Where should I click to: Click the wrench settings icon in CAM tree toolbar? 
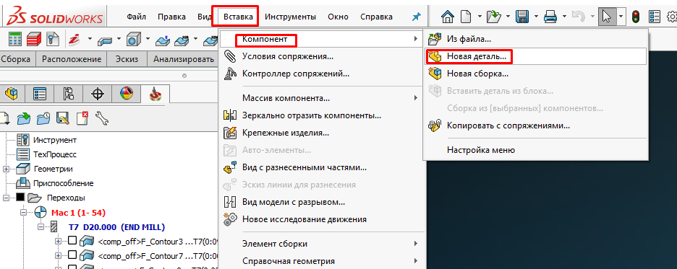click(102, 118)
